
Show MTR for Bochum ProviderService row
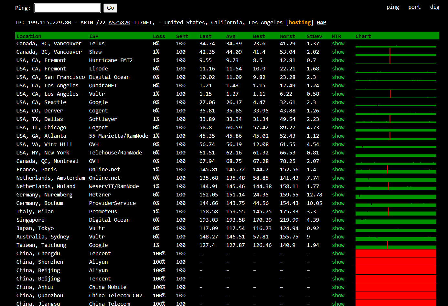338,203
